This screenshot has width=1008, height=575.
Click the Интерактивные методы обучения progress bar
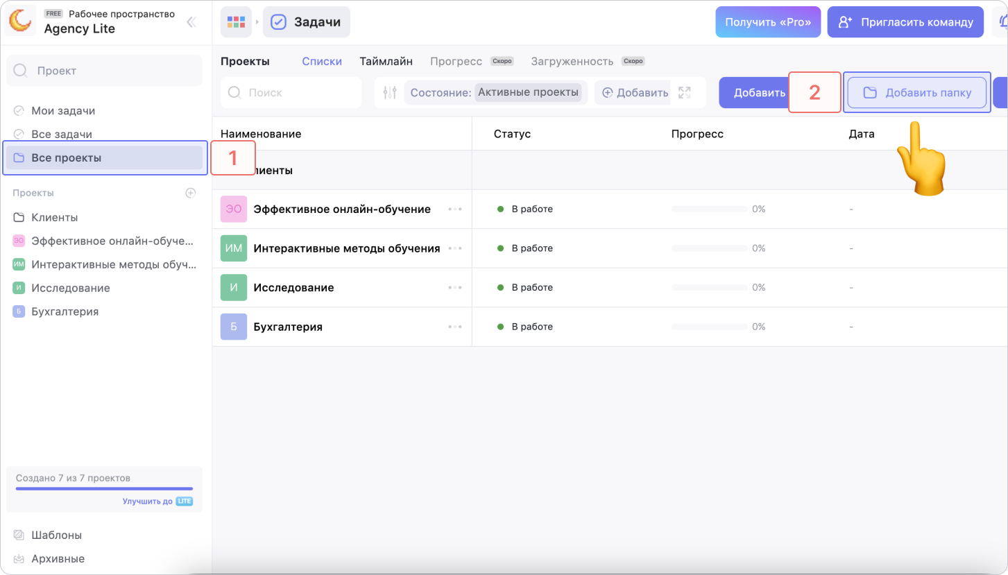pyautogui.click(x=710, y=248)
